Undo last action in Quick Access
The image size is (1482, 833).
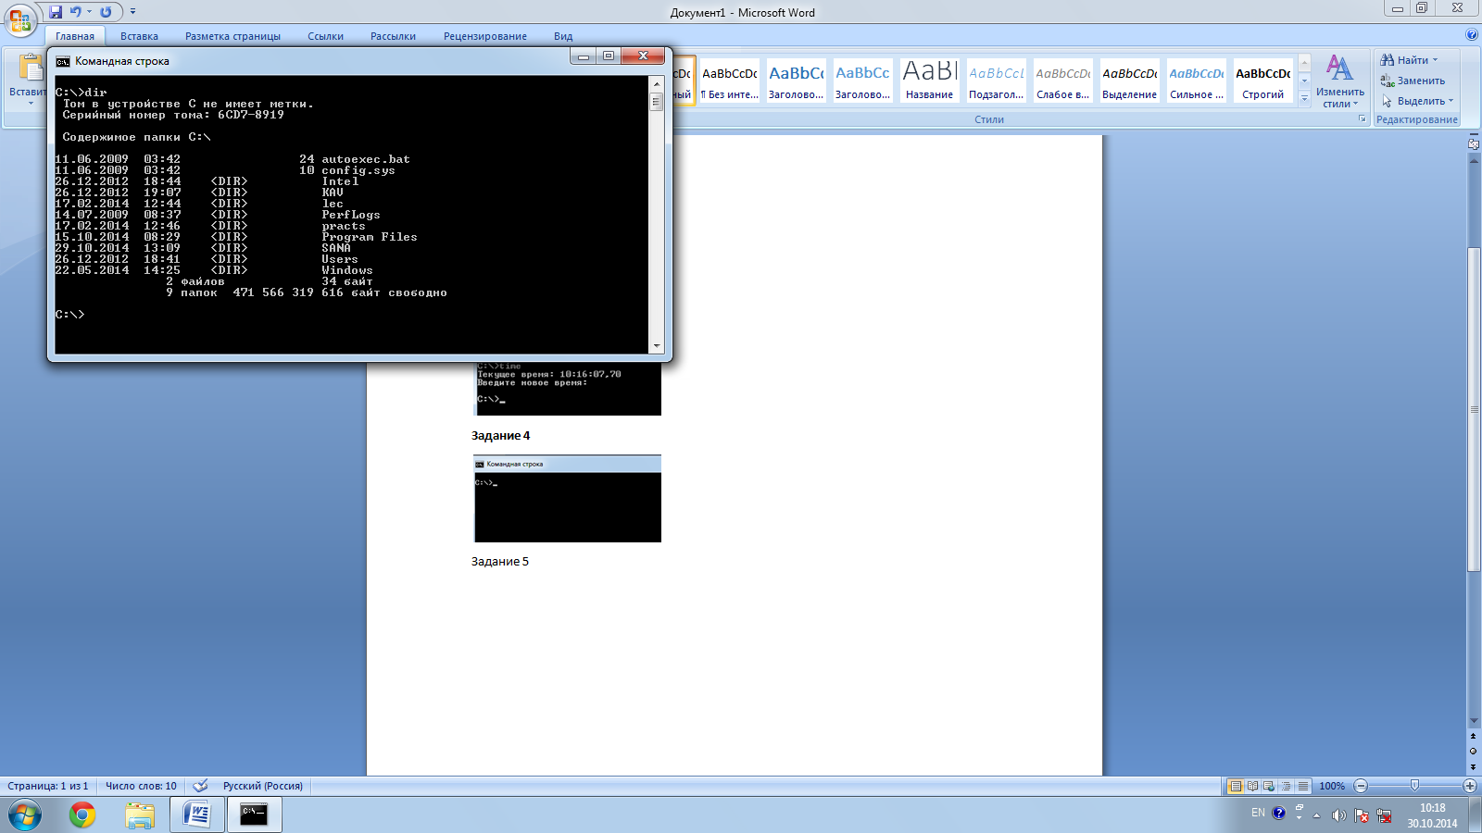point(75,12)
